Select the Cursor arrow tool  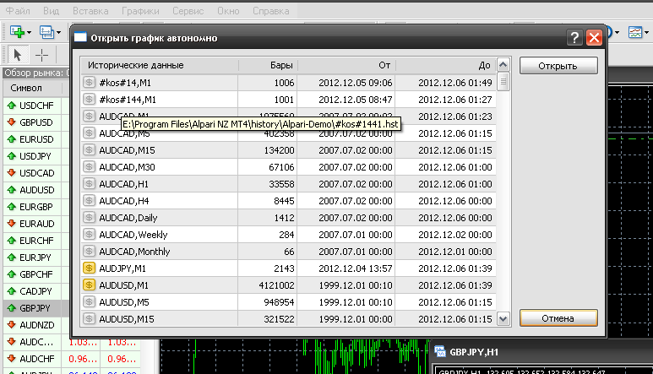(x=17, y=55)
